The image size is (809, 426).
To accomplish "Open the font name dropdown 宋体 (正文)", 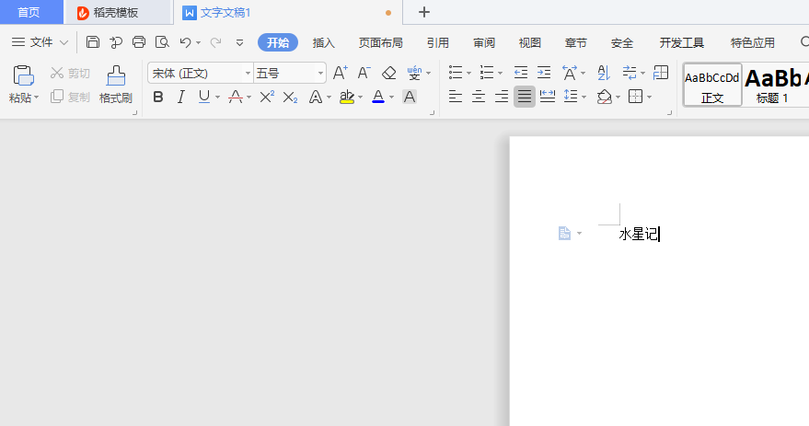I will coord(200,73).
